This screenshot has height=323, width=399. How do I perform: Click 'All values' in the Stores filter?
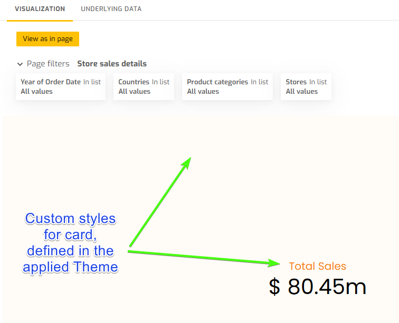pyautogui.click(x=302, y=92)
